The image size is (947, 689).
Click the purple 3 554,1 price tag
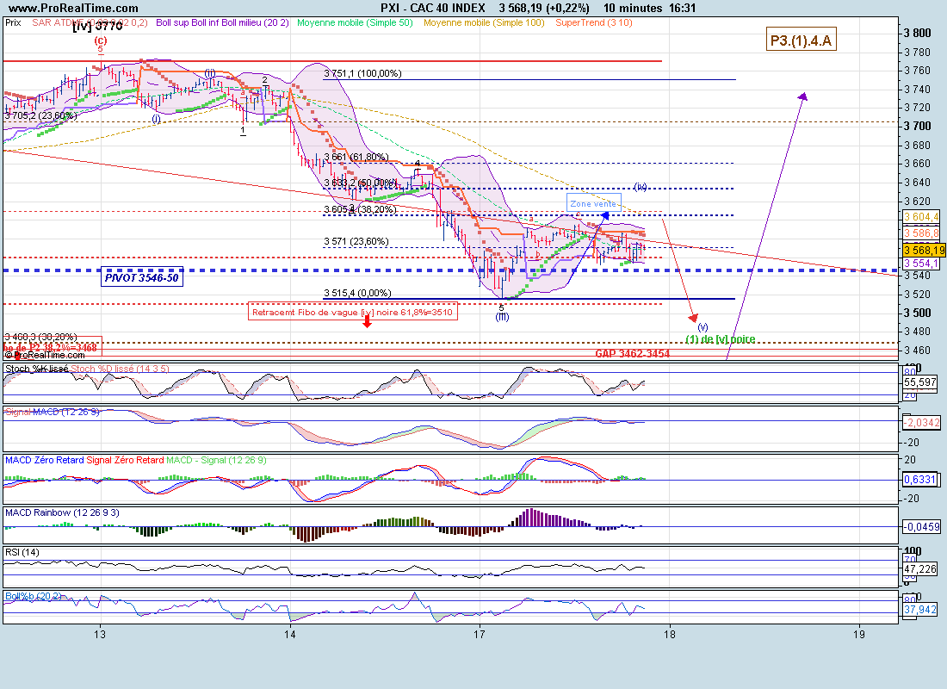(x=922, y=264)
